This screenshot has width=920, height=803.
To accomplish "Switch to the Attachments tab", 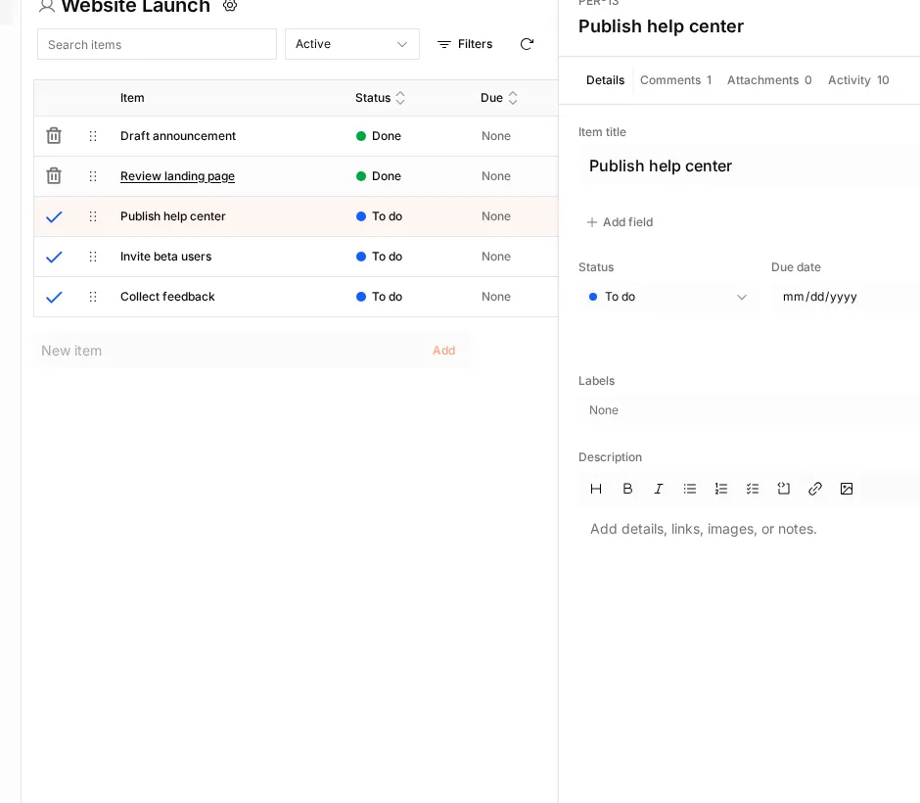I will point(769,80).
